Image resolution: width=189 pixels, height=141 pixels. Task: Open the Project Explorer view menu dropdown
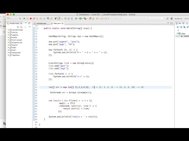[x=30, y=27]
